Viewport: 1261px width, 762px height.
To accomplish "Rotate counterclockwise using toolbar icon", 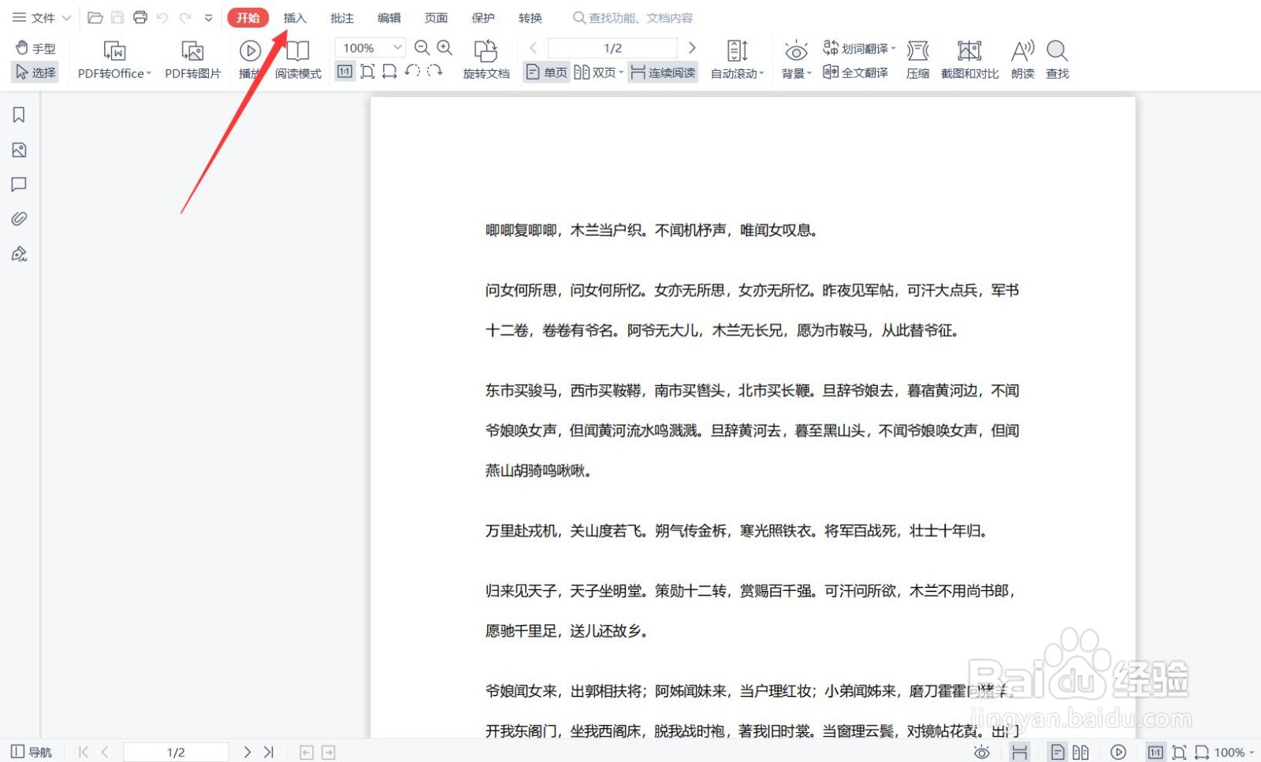I will coord(412,72).
